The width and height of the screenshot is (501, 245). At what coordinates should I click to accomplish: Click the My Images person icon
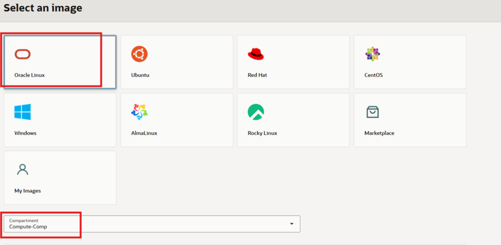tap(23, 169)
